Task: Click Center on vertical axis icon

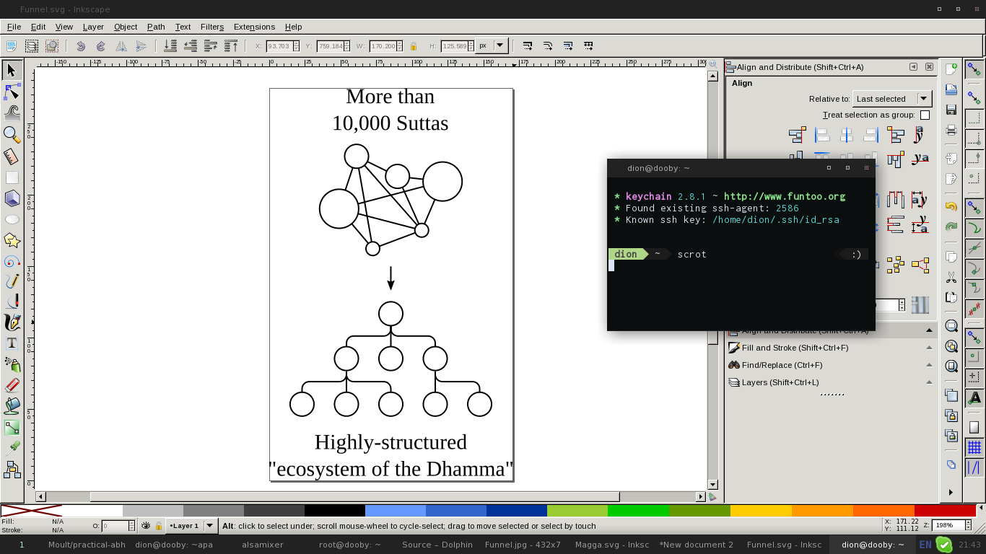Action: click(x=847, y=135)
